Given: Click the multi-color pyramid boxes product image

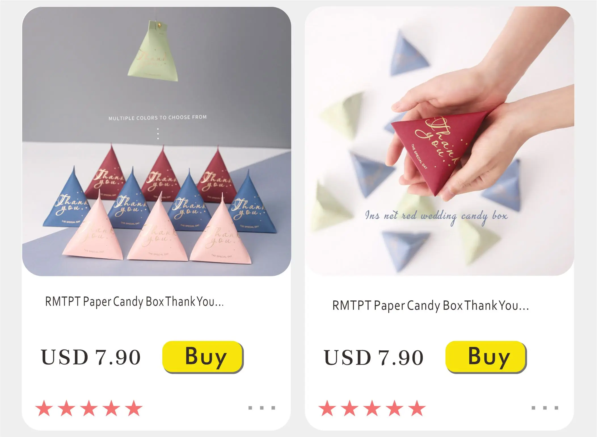Looking at the screenshot, I should click(x=157, y=141).
